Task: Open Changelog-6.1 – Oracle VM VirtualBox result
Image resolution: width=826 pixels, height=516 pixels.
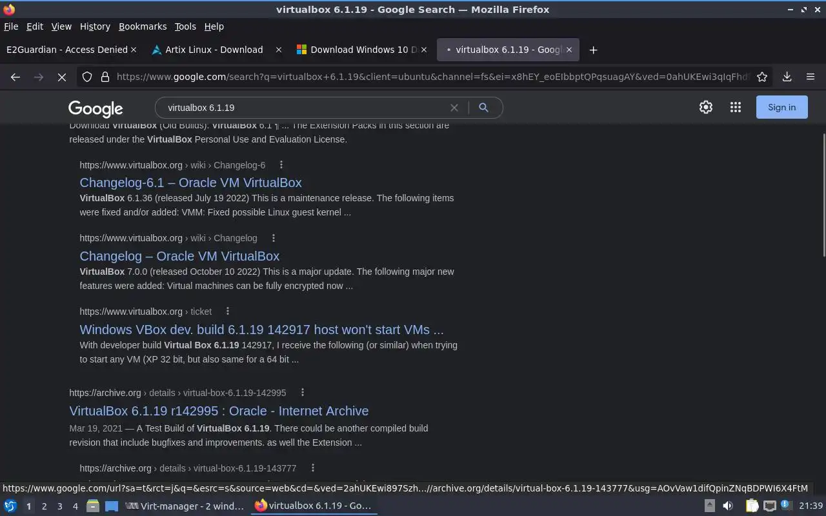Action: tap(190, 183)
